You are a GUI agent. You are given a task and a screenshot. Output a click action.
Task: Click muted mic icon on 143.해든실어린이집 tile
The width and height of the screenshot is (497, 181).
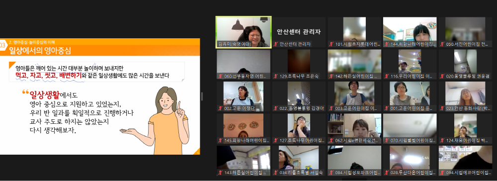coord(220,173)
